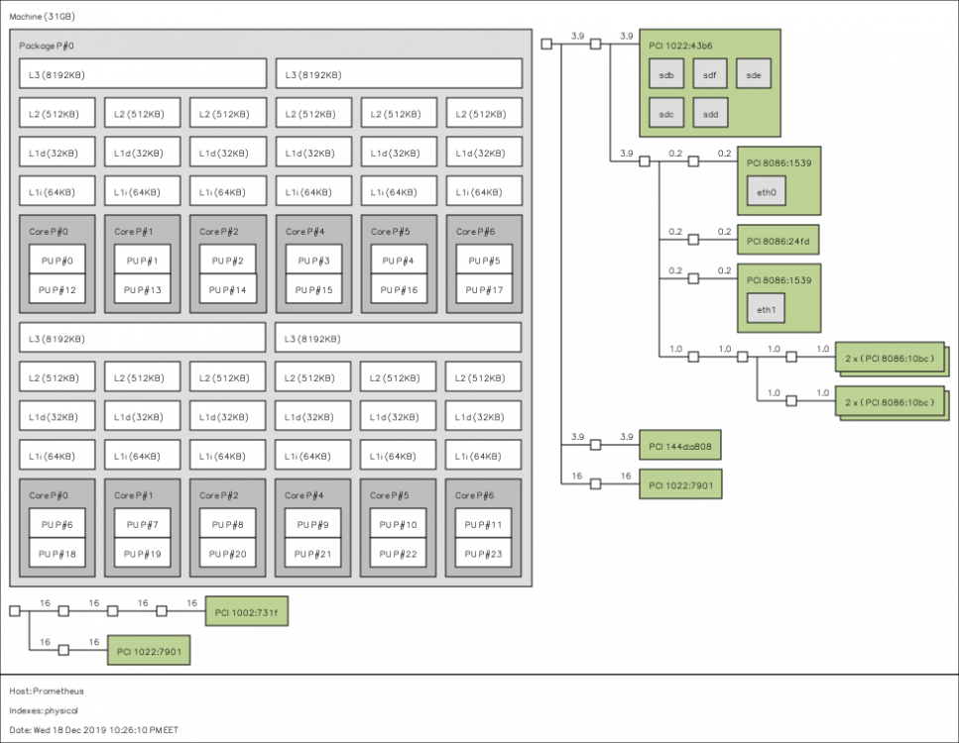This screenshot has width=959, height=743.
Task: Pick the PU P#2 box
Action: [227, 260]
